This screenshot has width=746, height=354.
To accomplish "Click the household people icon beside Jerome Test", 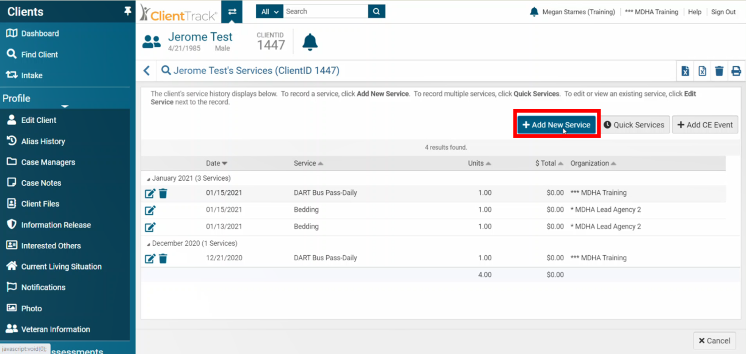I will pyautogui.click(x=151, y=42).
